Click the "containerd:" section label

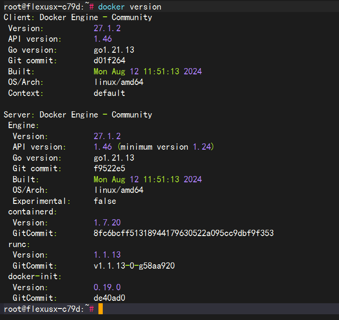pyautogui.click(x=33, y=212)
